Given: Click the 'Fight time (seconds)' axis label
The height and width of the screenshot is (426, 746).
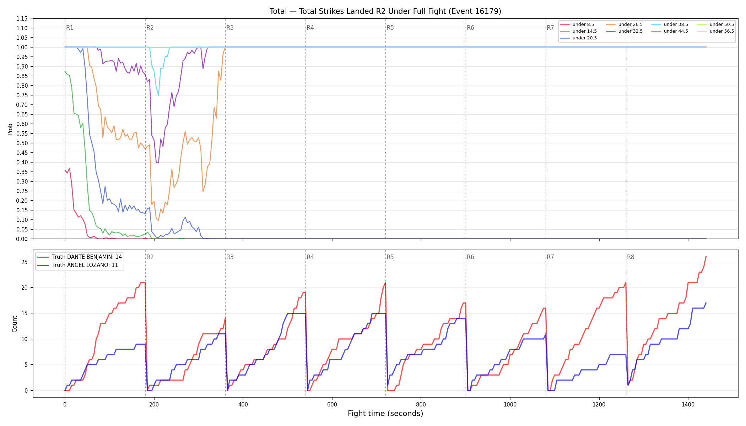Looking at the screenshot, I should click(x=385, y=414).
